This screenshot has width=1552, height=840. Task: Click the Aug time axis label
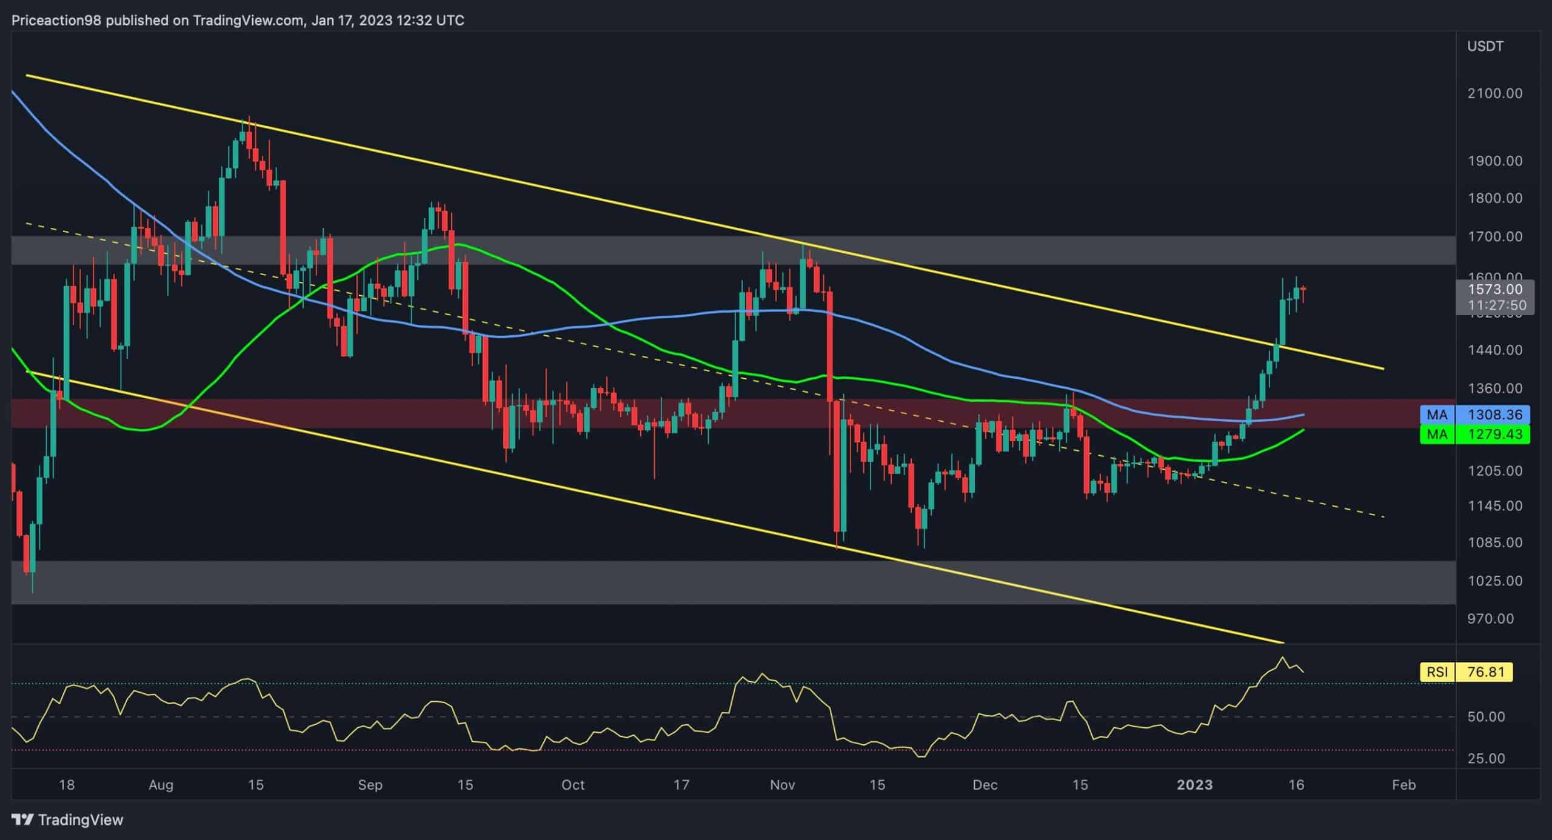161,785
